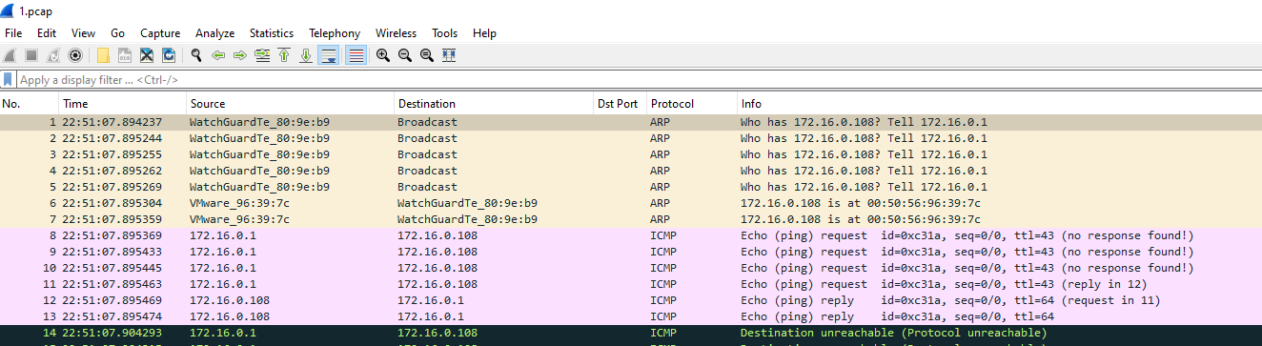Image resolution: width=1262 pixels, height=346 pixels.
Task: Select packet 14 Destination unreachable row
Action: click(631, 333)
